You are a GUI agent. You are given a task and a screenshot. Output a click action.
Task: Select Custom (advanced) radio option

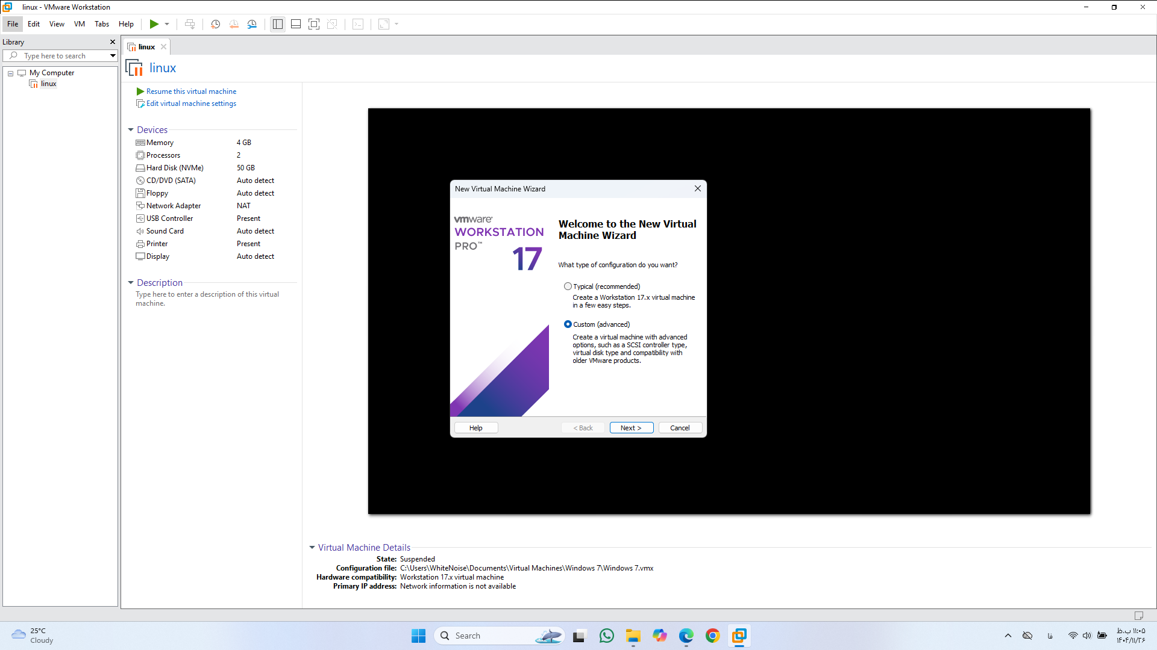[x=568, y=324]
